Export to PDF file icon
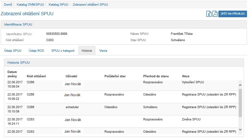The width and height of the screenshot is (248, 138). [x=215, y=14]
